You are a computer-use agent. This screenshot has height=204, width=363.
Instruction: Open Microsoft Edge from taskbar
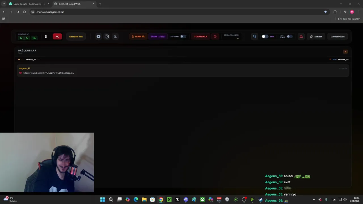click(136, 199)
